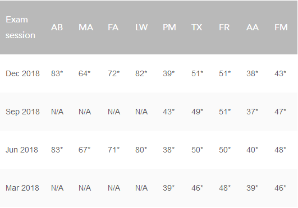Select the Mar 2018 row label
Image resolution: width=298 pixels, height=208 pixels.
[x=22, y=188]
